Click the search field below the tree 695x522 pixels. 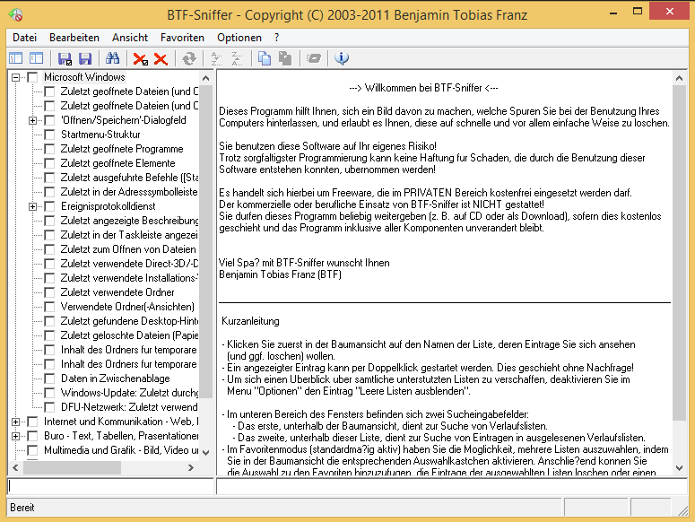(110, 486)
